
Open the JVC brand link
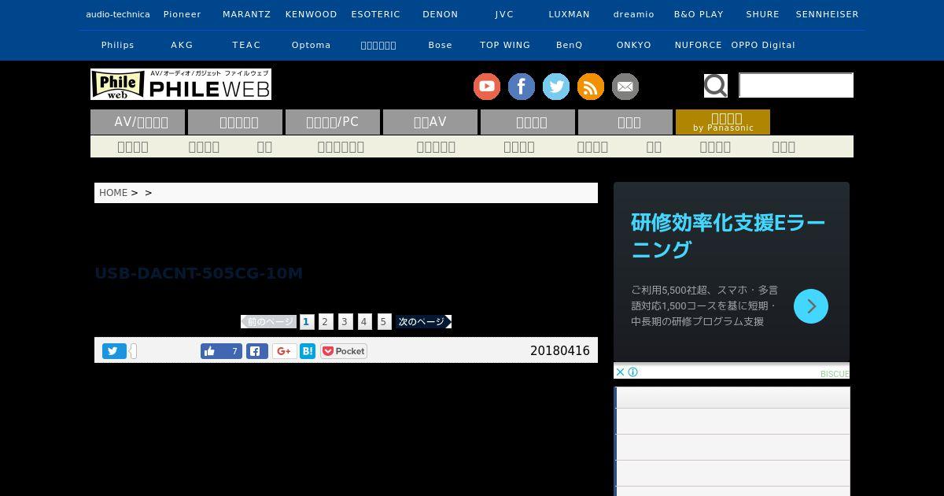coord(505,14)
